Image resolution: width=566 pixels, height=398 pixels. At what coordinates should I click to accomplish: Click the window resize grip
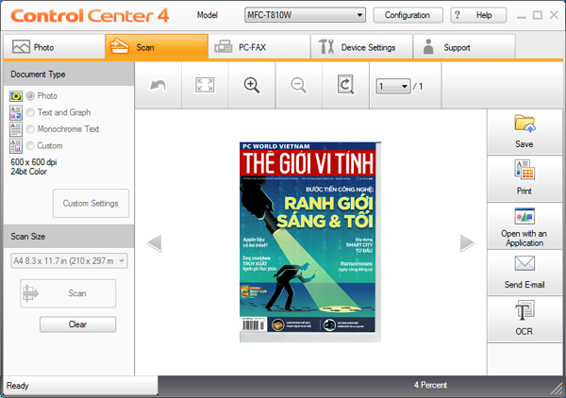[x=557, y=389]
